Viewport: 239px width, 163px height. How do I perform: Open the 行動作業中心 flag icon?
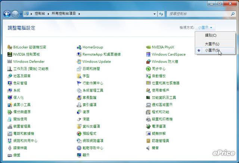click(x=79, y=83)
